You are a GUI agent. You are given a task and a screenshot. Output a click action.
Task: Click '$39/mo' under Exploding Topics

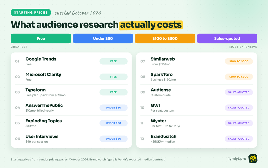[31, 126]
